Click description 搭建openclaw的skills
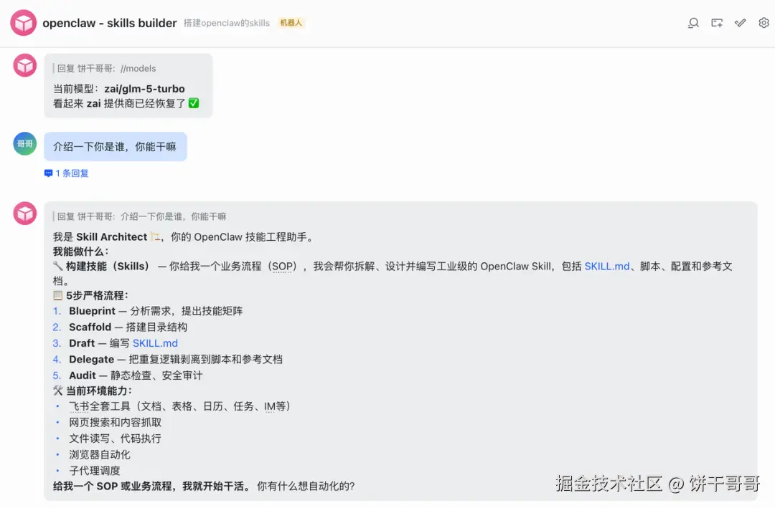The image size is (775, 508). pyautogui.click(x=226, y=23)
